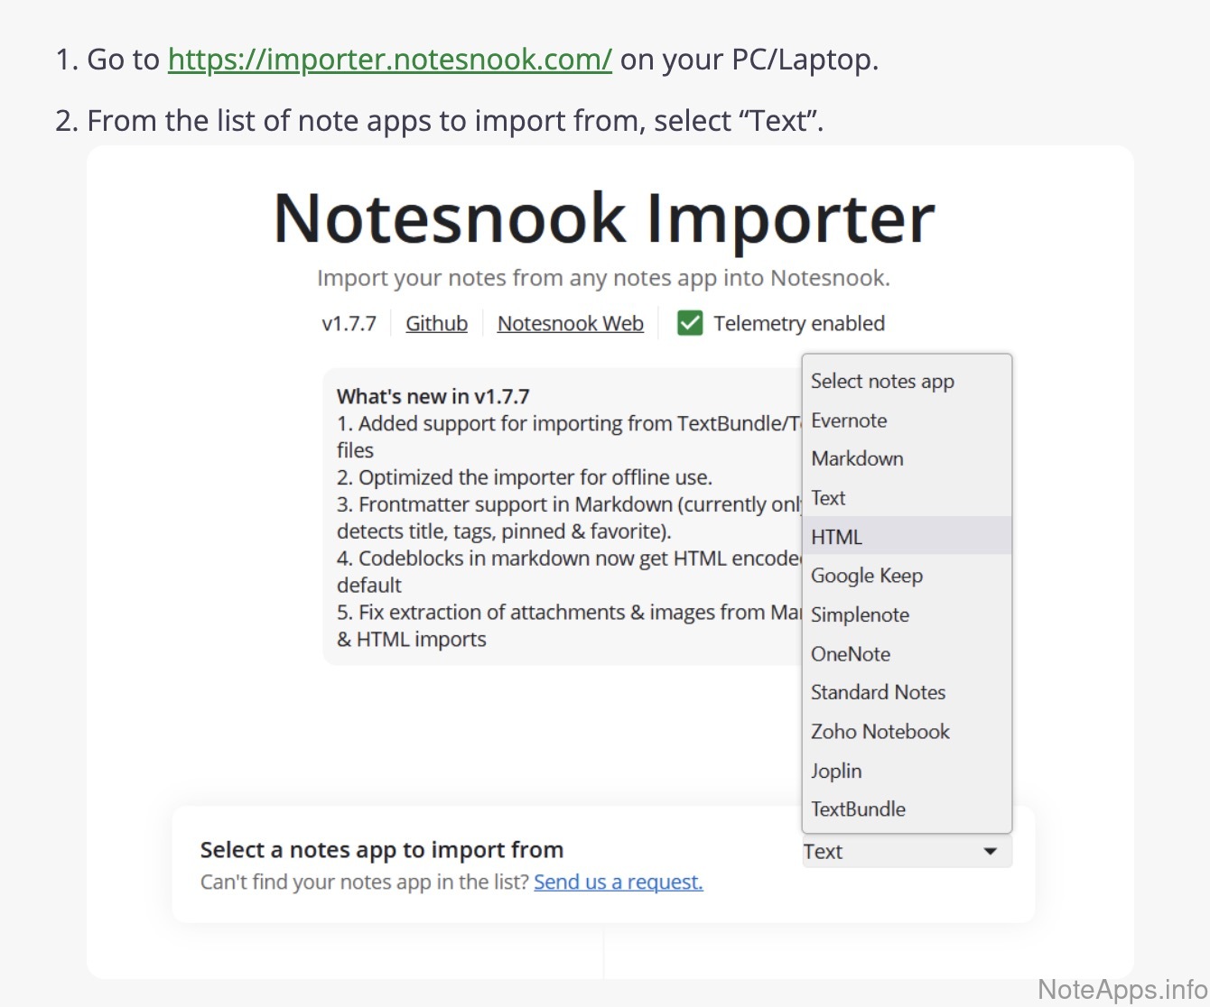Click the dropdown arrow beside Text
This screenshot has height=1007, width=1210.
(990, 851)
